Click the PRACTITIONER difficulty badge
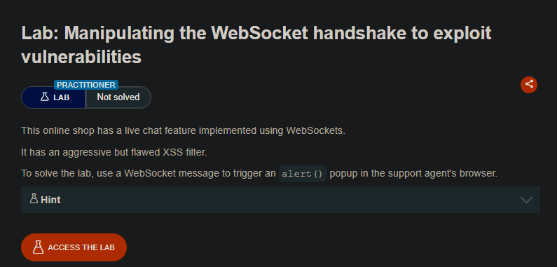 click(x=86, y=85)
